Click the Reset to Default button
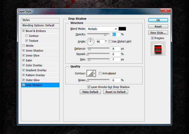Screen dimensions: 189x134 (x=116, y=92)
